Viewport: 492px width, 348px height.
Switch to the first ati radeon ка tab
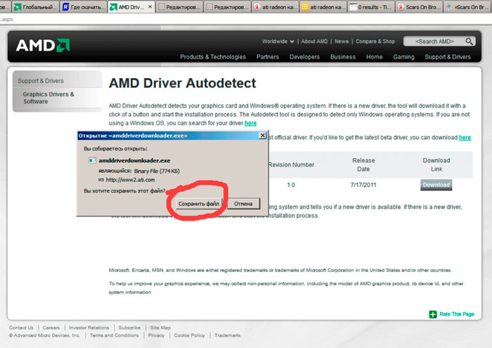[276, 7]
